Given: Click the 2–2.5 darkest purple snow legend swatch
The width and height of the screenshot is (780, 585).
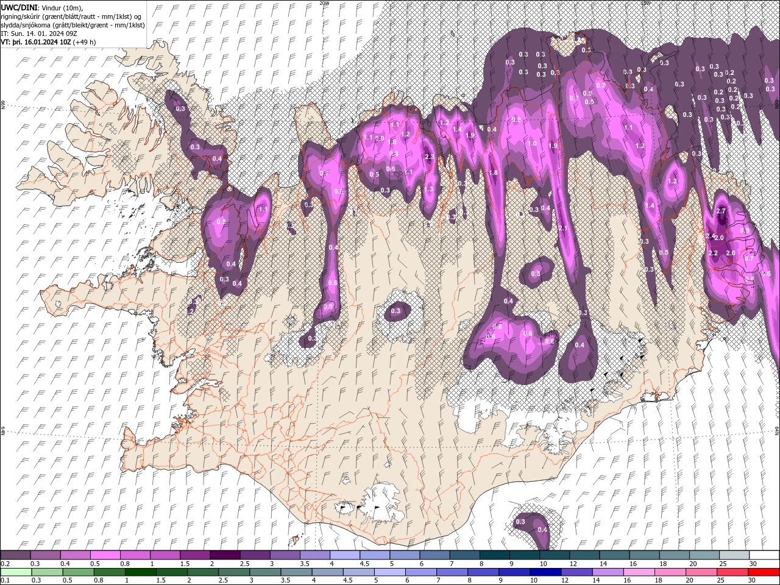Looking at the screenshot, I should click(x=225, y=555).
